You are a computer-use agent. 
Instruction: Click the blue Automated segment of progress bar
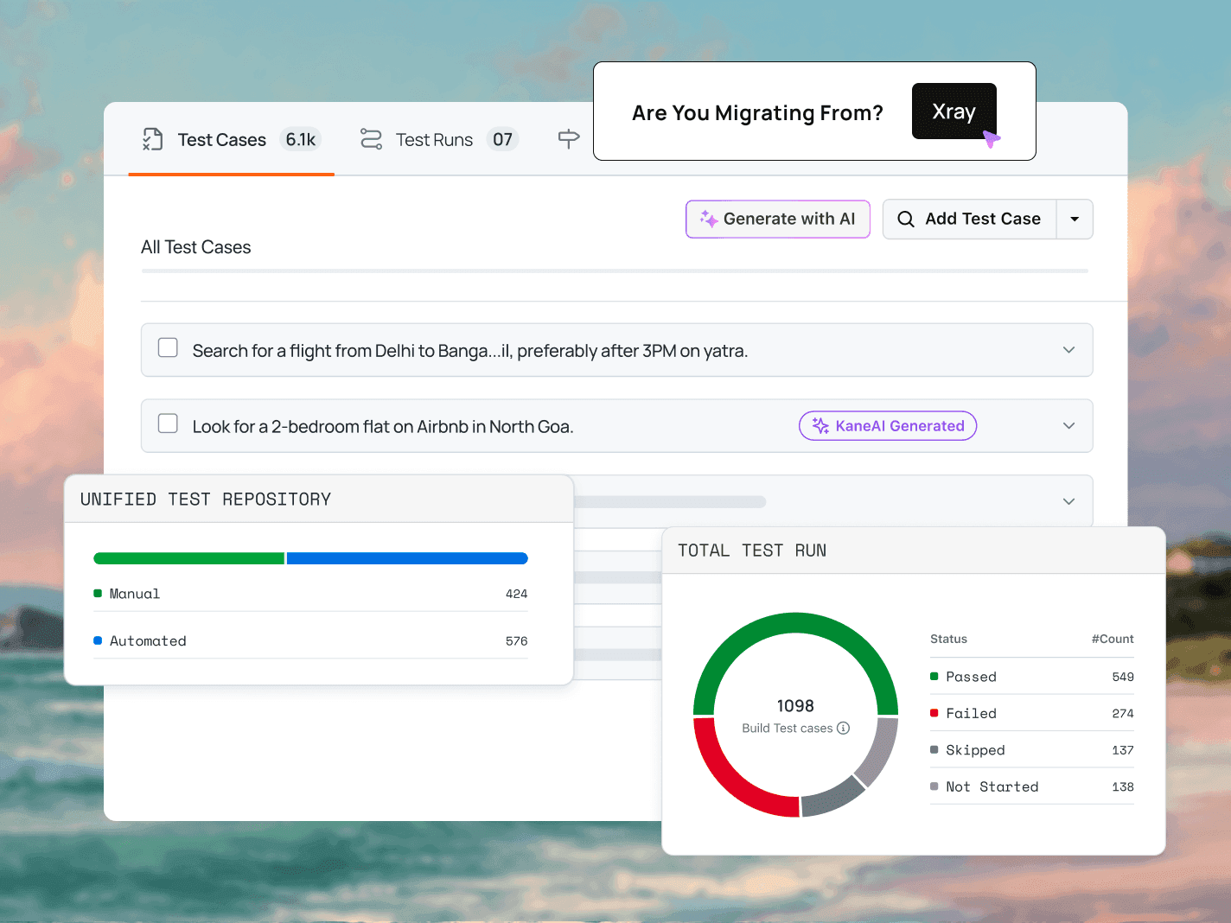[x=407, y=558]
